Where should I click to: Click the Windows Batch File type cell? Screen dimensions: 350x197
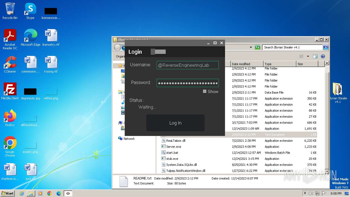[277, 153]
